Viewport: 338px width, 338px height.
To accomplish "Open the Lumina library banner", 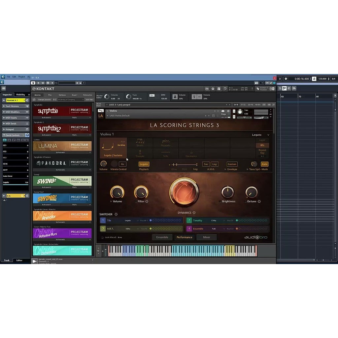I will pos(62,146).
